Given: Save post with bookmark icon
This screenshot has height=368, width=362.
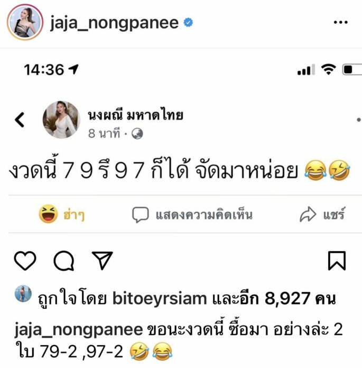Looking at the screenshot, I should pos(337,261).
